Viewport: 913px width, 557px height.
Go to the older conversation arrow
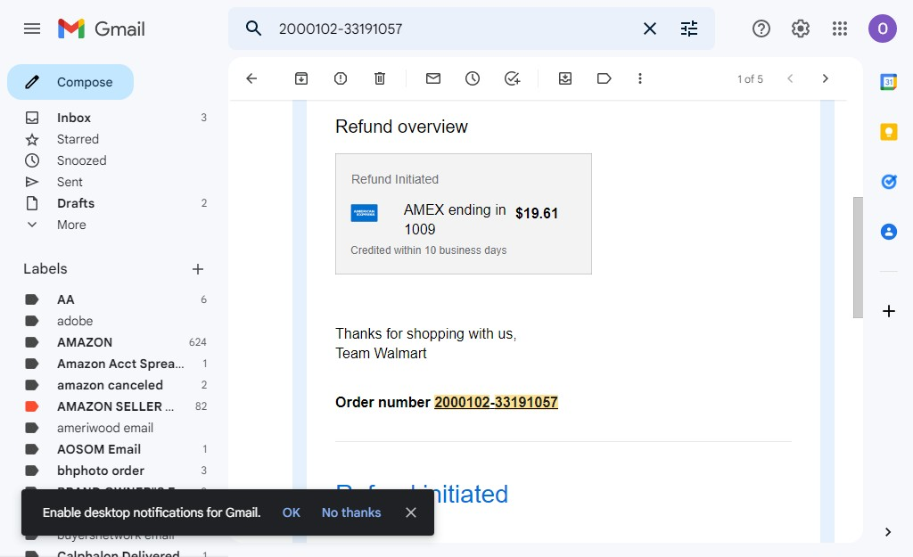pos(825,78)
